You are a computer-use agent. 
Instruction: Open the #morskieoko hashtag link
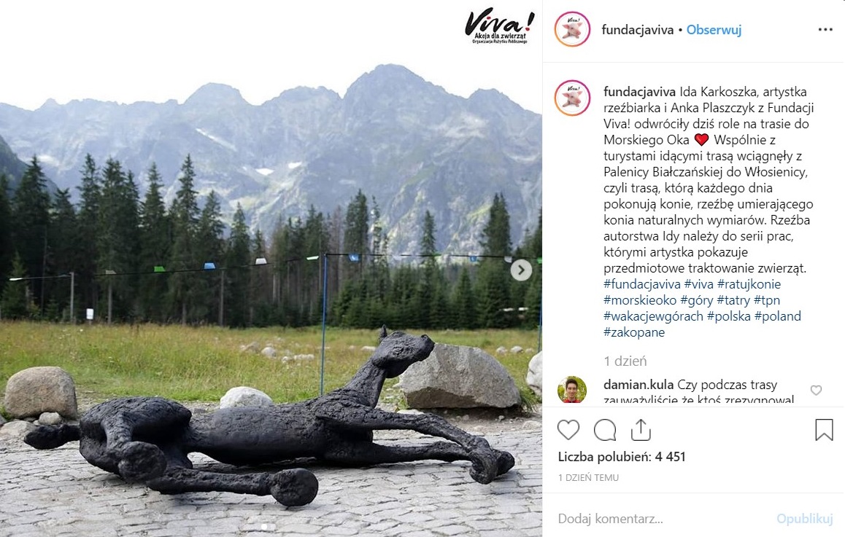[640, 300]
